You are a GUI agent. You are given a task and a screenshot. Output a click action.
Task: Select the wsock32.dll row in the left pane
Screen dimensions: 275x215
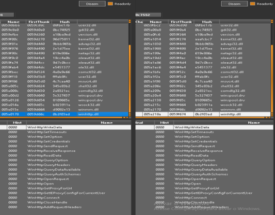tap(64, 105)
